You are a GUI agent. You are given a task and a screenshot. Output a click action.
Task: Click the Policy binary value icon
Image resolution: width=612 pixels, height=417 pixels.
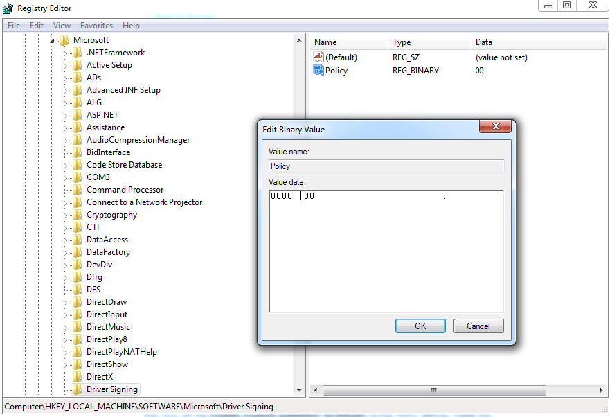point(318,70)
